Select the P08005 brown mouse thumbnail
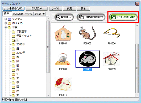 pos(87,33)
